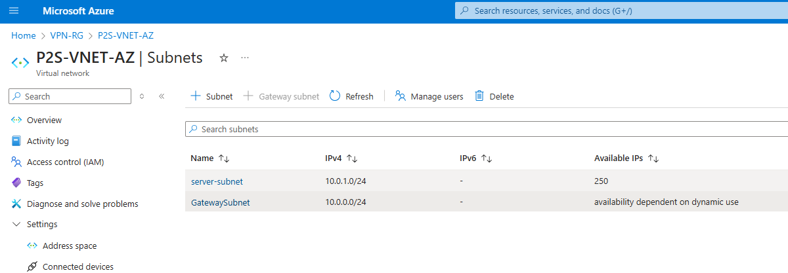
Task: Select the 10.0.1.0/24 address cell
Action: tap(345, 181)
